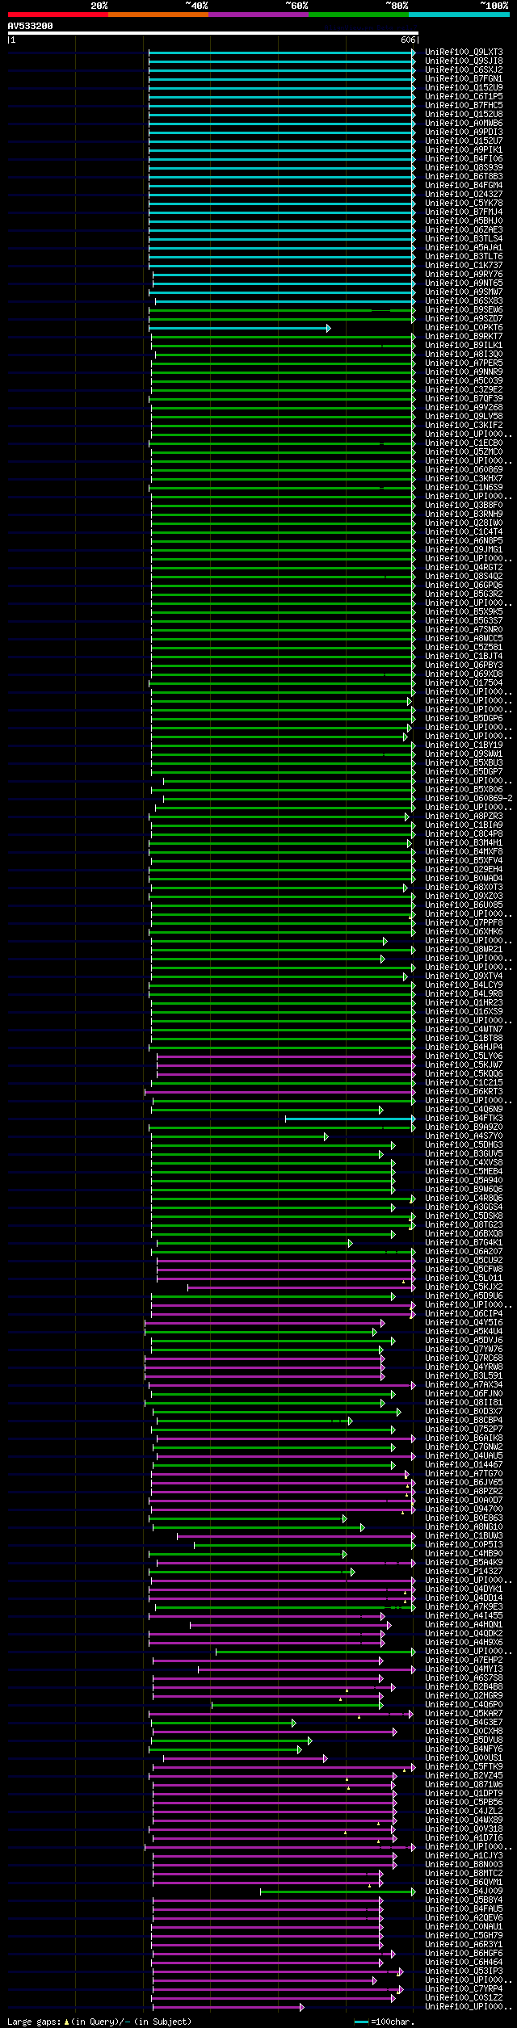Select label UniRef100_B6KRT3
517x2028 pixels.
(x=464, y=1092)
